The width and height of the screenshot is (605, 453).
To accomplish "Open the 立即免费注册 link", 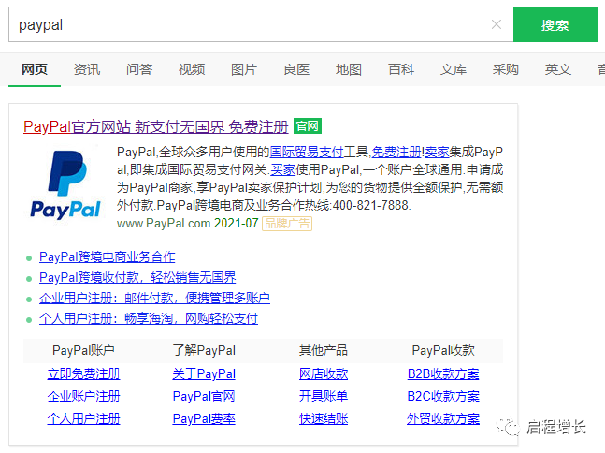I will (x=84, y=373).
